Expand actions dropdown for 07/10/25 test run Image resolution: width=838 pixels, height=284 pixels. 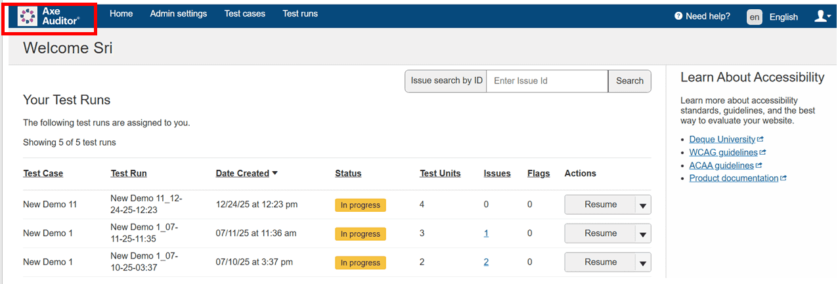(x=643, y=263)
